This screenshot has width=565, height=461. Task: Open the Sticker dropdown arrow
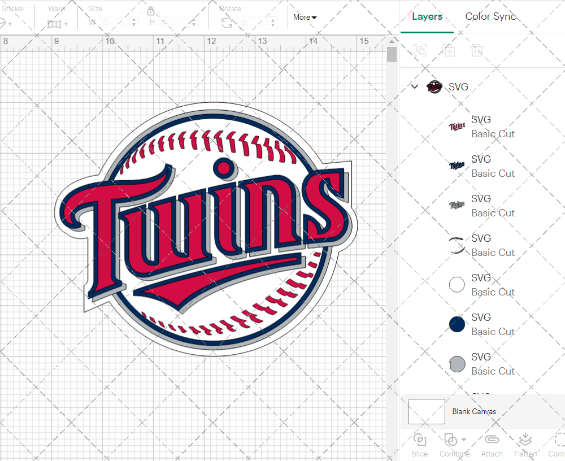10,24
